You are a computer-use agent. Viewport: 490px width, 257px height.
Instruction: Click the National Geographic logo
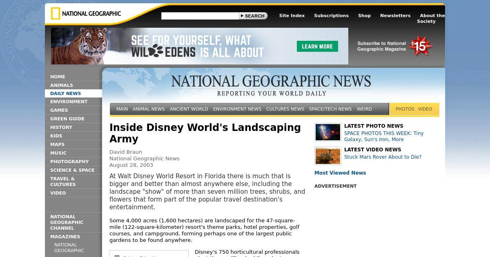pyautogui.click(x=86, y=13)
